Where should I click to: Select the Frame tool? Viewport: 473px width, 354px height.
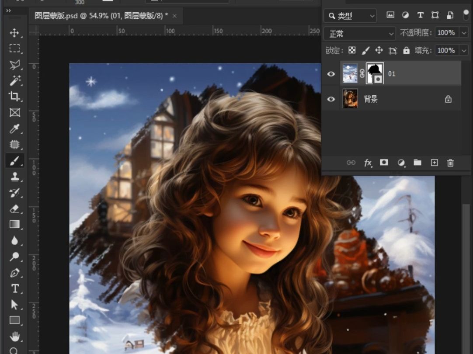pyautogui.click(x=14, y=112)
